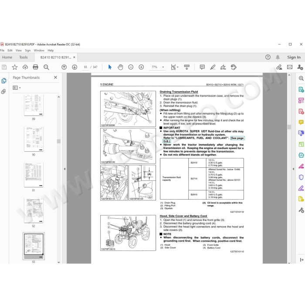Open the fit page options icon
The height and width of the screenshot is (305, 305).
[174, 67]
